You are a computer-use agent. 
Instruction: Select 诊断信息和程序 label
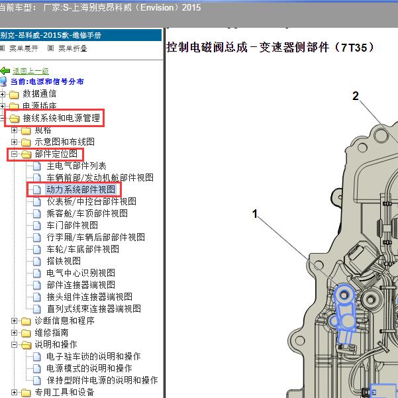click(65, 321)
